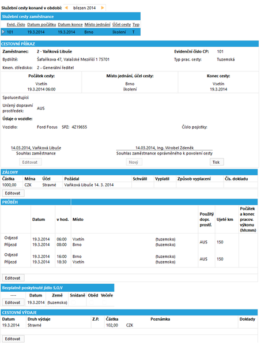Screen dimensions: 272x346
Task: Edit the trip itinerary in PRŮBĚH section
Action: click(13, 278)
